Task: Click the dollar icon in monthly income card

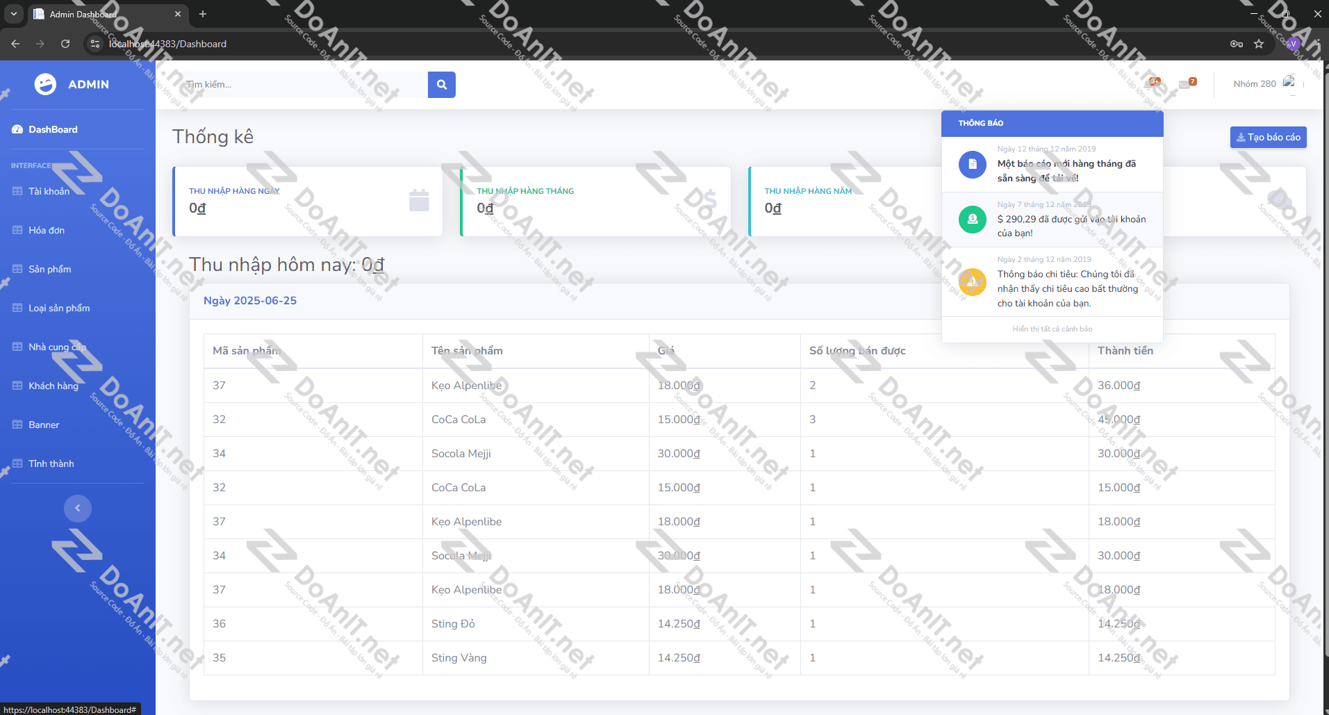Action: pos(710,200)
